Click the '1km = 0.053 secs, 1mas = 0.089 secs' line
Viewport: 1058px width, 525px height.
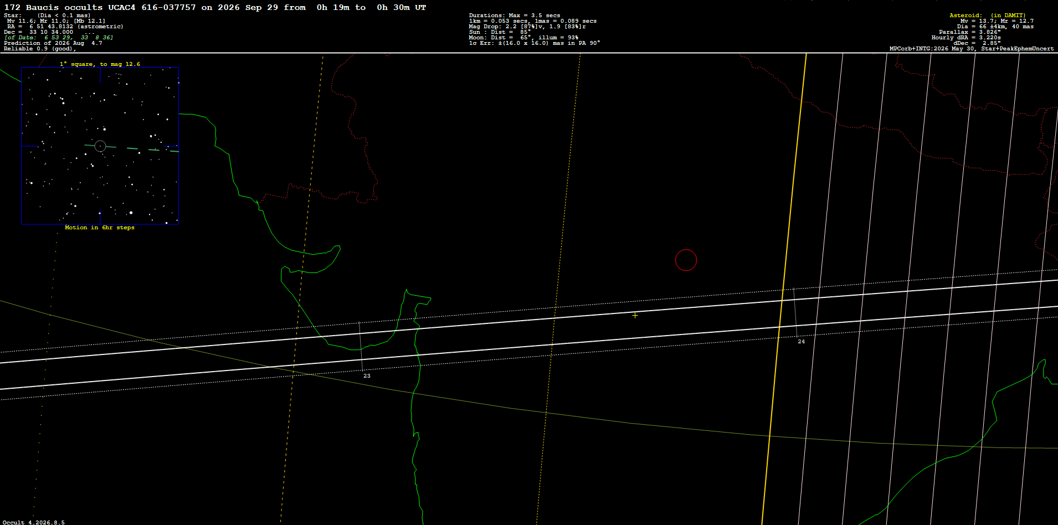coord(533,21)
